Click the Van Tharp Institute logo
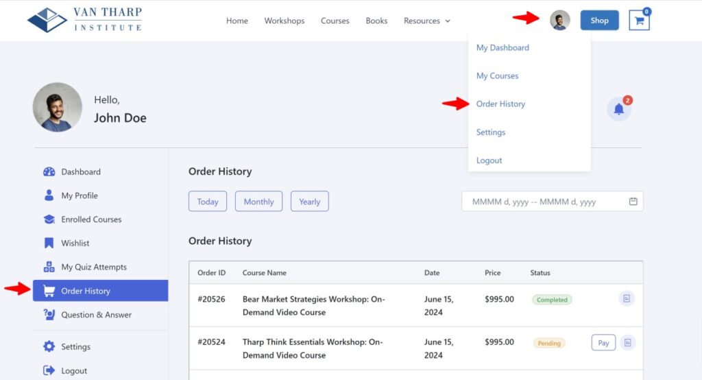The image size is (702, 380). (x=84, y=20)
